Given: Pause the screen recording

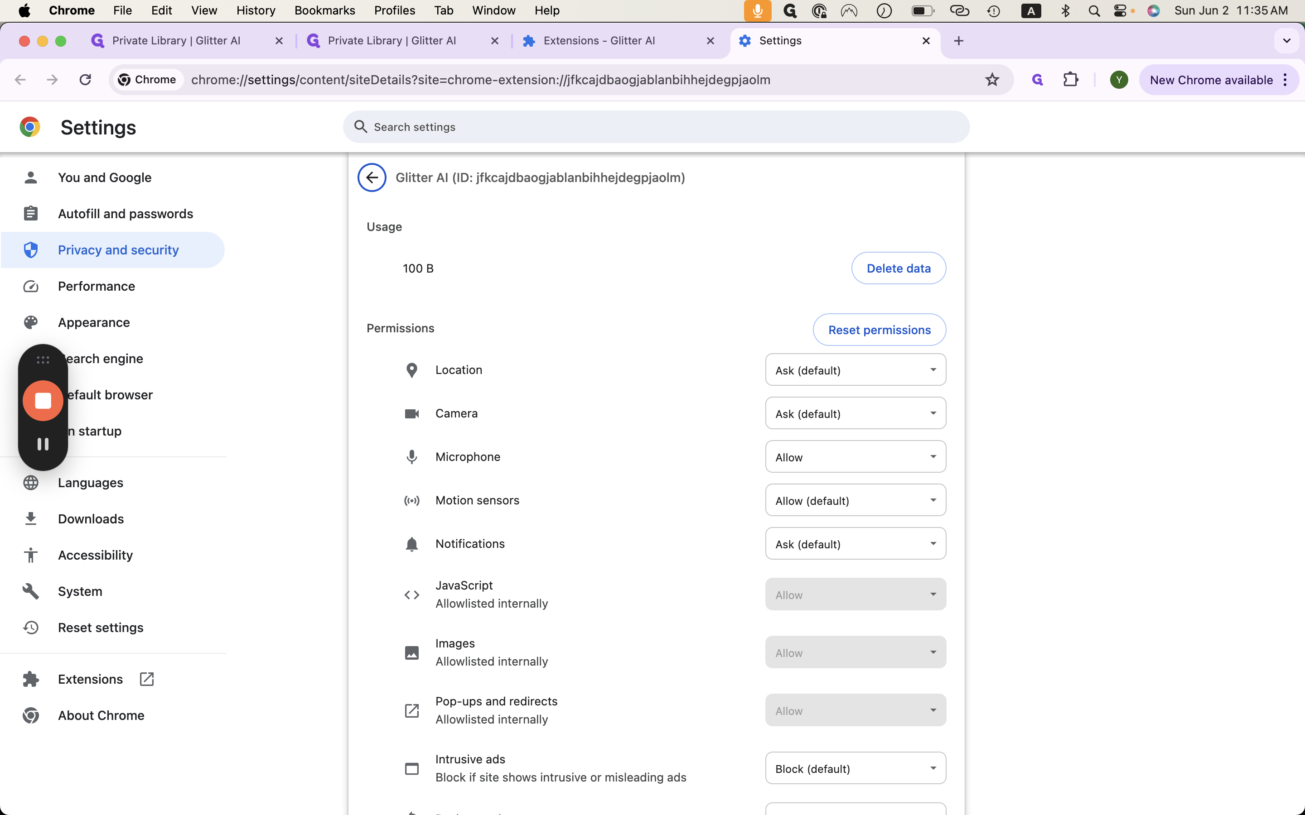Looking at the screenshot, I should [x=43, y=444].
